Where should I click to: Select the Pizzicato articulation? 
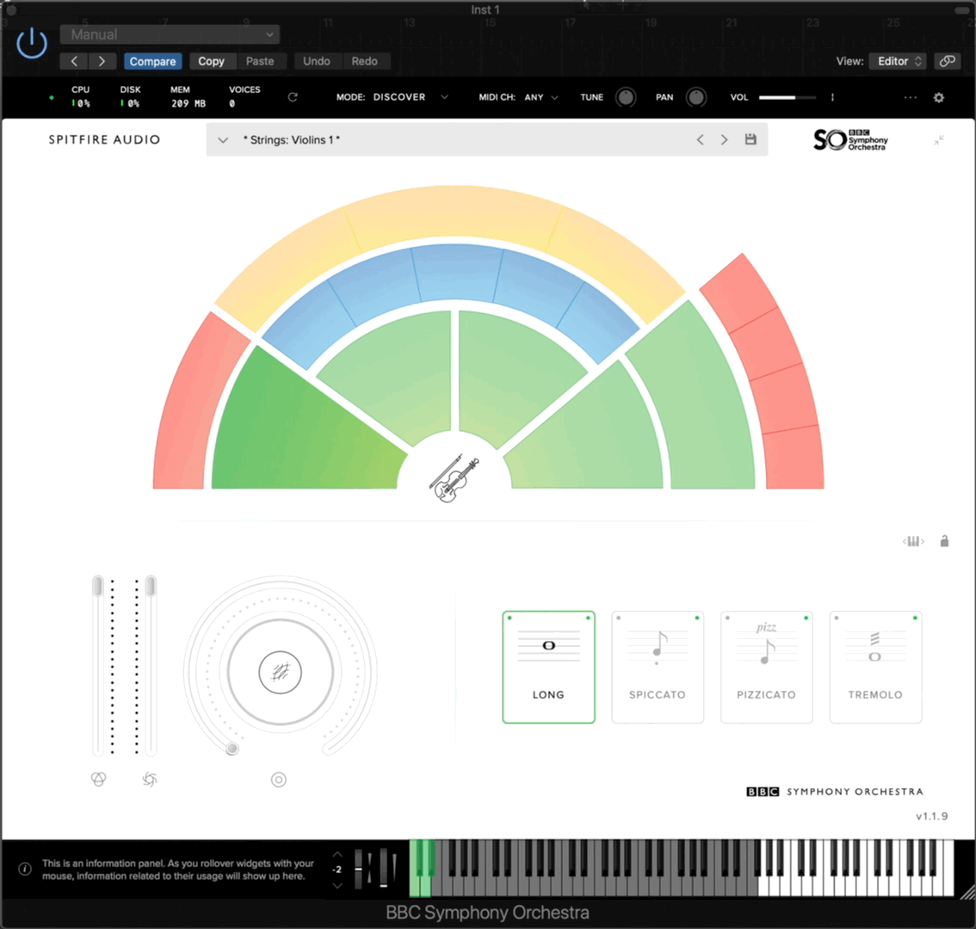766,667
